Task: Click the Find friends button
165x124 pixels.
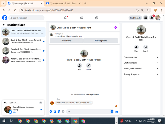Action: coord(135,18)
